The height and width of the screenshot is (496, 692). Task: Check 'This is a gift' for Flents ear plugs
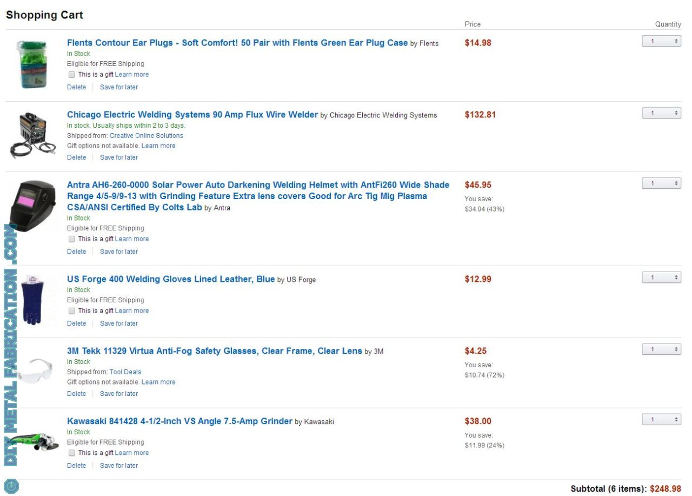72,75
